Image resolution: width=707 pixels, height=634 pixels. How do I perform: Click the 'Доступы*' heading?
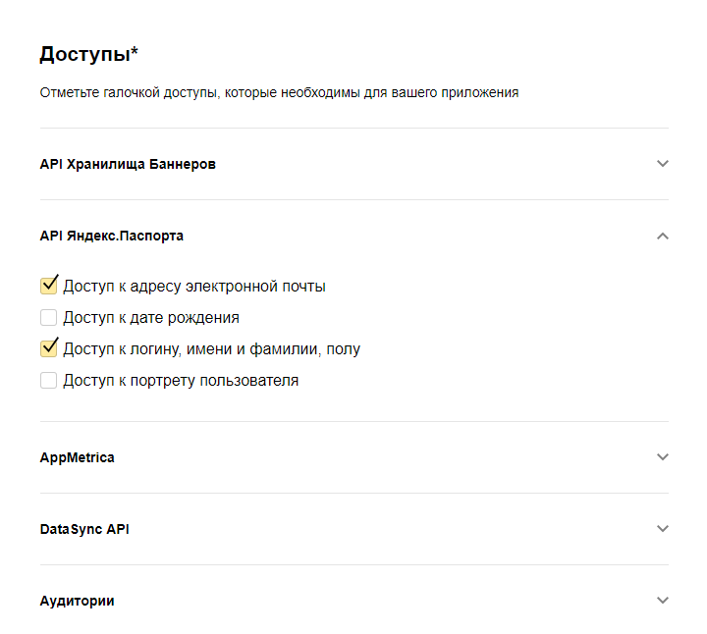(x=88, y=54)
